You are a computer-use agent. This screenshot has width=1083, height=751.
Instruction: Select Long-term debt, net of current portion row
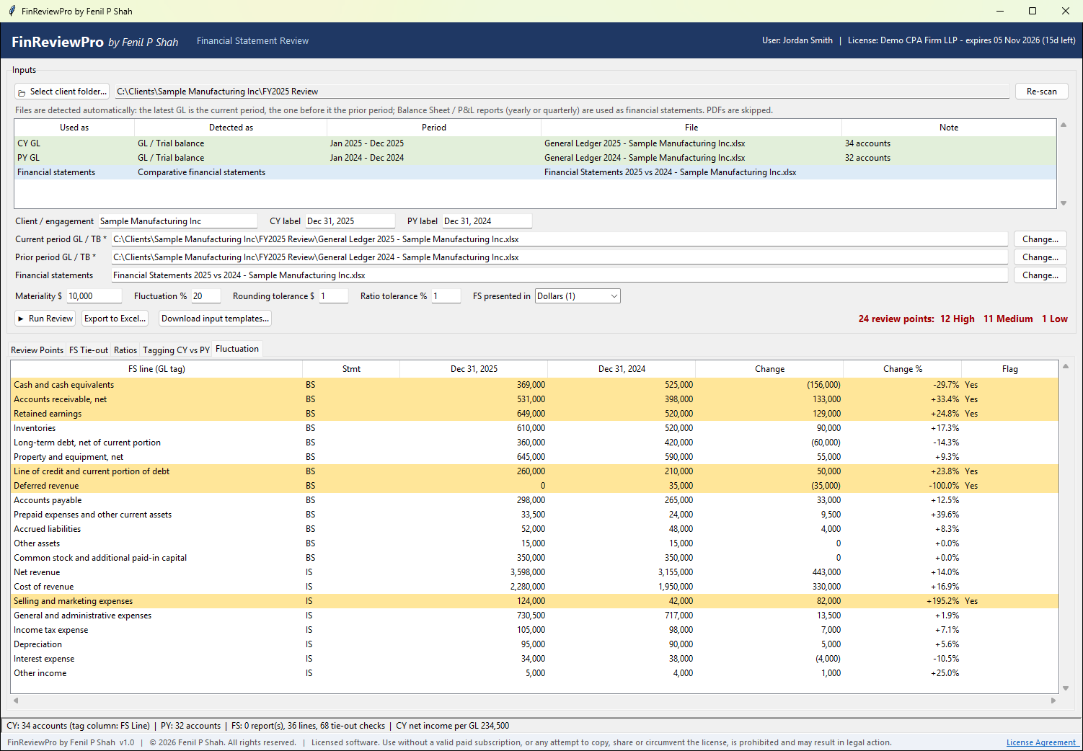click(x=534, y=443)
